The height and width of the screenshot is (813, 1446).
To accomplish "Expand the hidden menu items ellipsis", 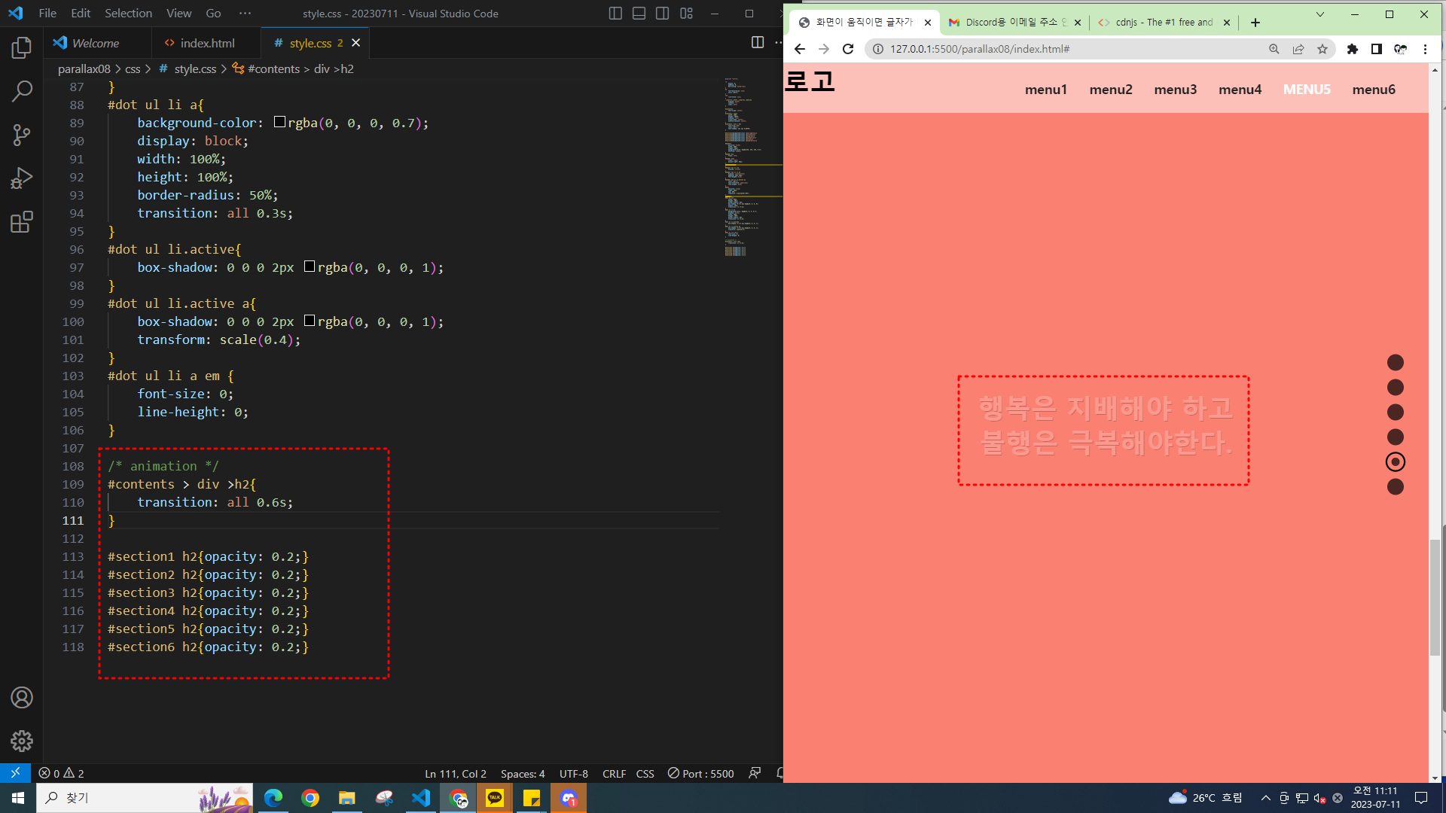I will coord(245,14).
